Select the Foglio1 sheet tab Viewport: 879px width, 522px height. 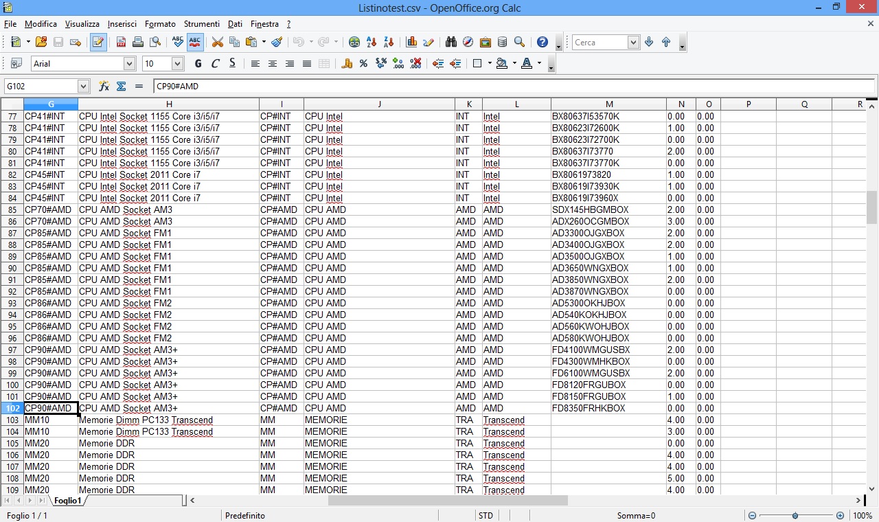coord(68,501)
